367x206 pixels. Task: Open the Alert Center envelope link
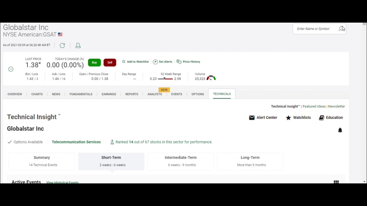pyautogui.click(x=263, y=118)
